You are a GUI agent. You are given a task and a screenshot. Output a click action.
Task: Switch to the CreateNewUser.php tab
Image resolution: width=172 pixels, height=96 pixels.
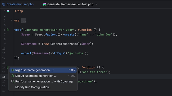click(20, 4)
